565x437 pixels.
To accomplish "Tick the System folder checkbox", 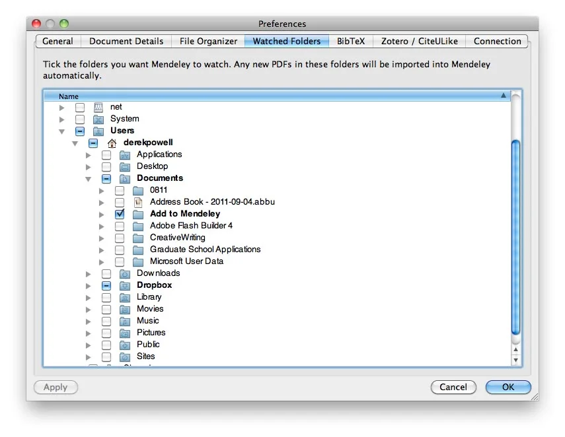I will [80, 119].
